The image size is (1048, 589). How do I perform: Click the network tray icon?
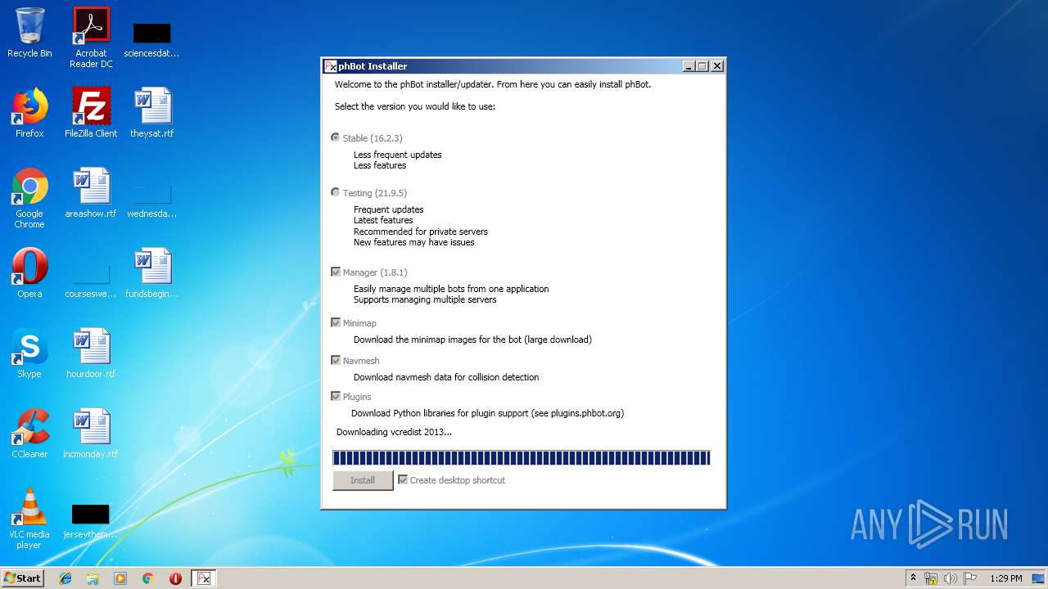coord(931,578)
